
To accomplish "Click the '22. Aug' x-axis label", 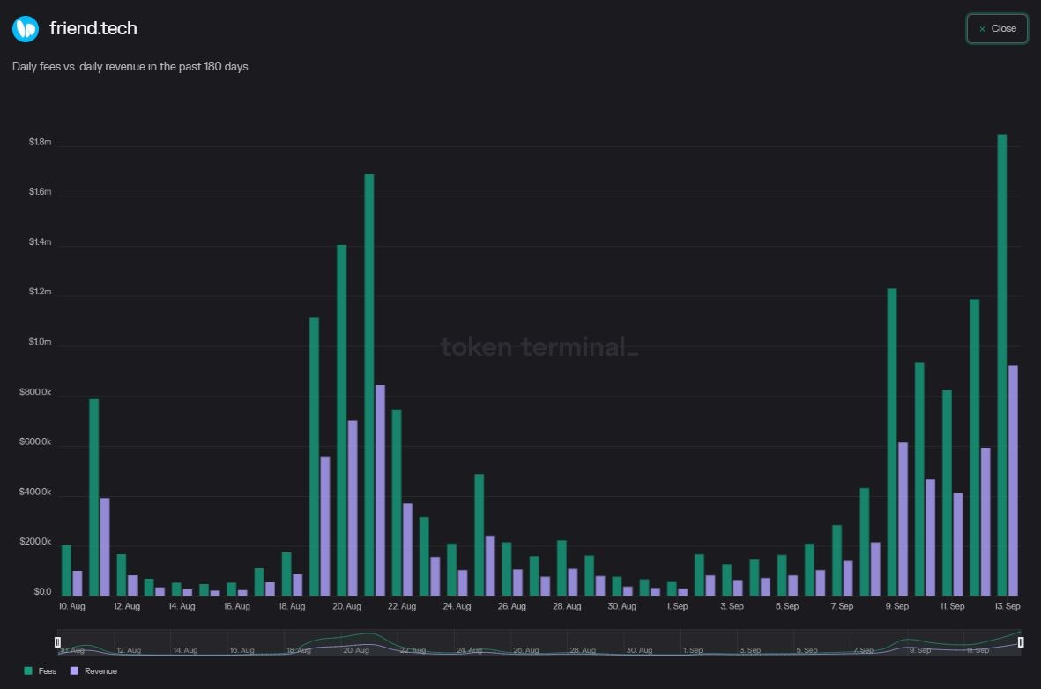I will point(402,606).
